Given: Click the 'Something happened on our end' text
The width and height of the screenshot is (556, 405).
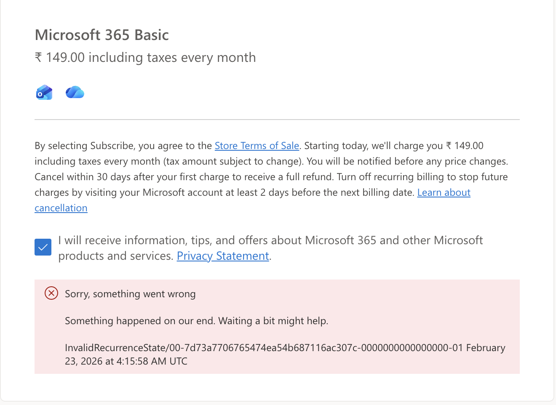Looking at the screenshot, I should pos(196,321).
